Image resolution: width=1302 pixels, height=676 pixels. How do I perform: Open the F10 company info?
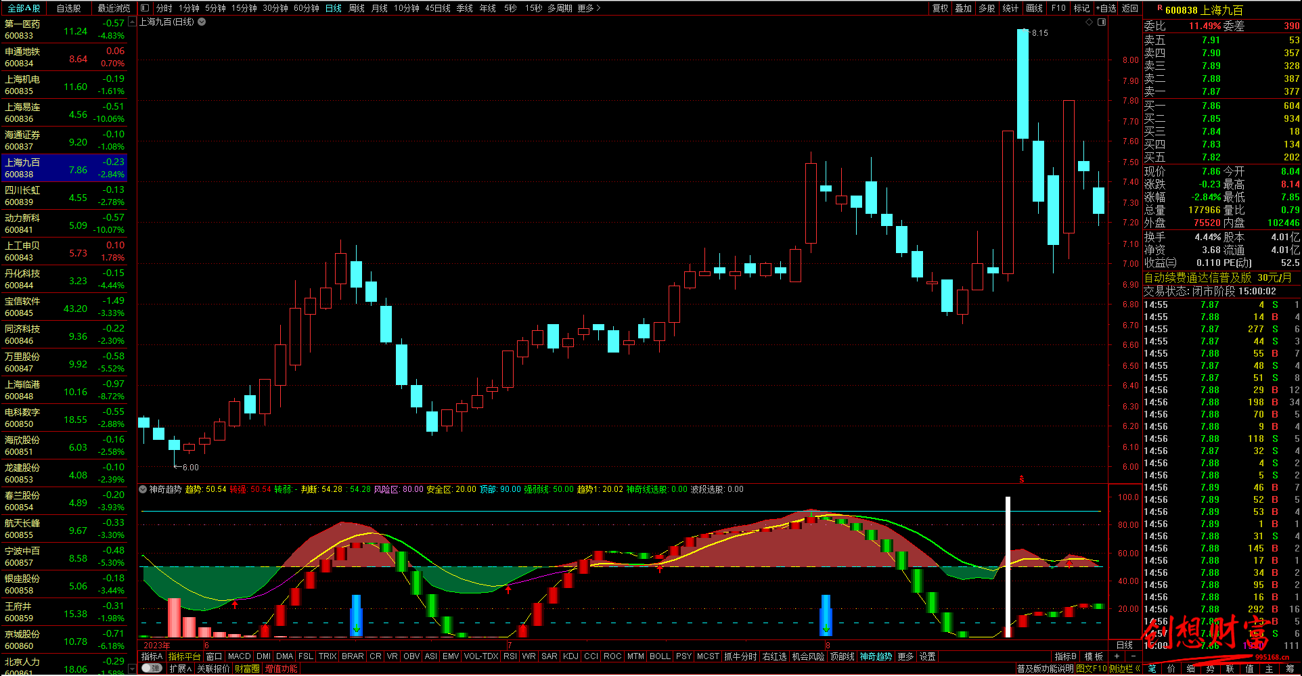pyautogui.click(x=1058, y=8)
